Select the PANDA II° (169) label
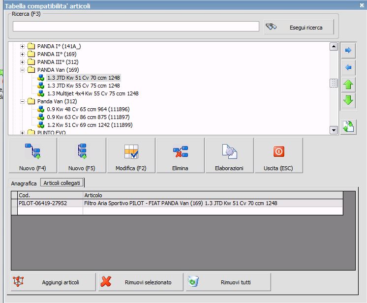 coord(57,54)
